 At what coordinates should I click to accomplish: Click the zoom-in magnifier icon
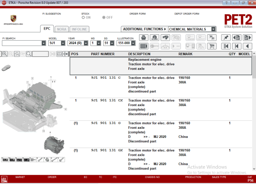coord(5,54)
